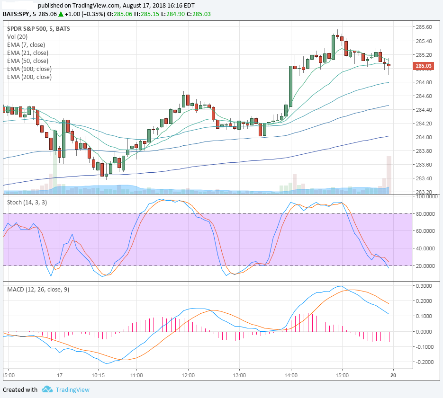Click the +1.00 (+0.35%) change value

pyautogui.click(x=85, y=14)
